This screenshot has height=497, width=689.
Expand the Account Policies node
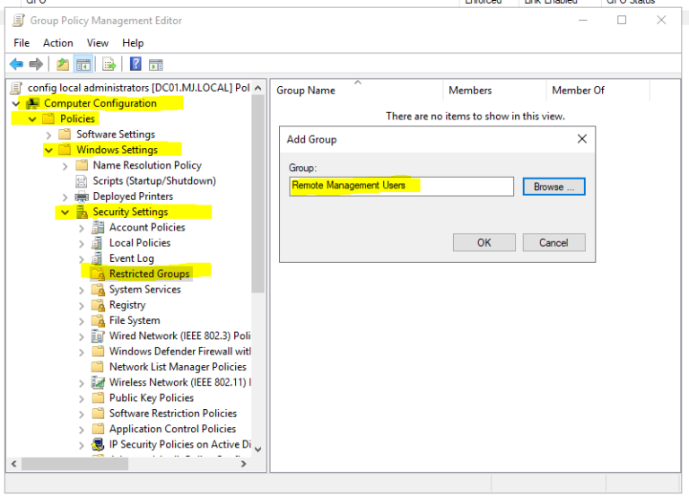click(82, 228)
